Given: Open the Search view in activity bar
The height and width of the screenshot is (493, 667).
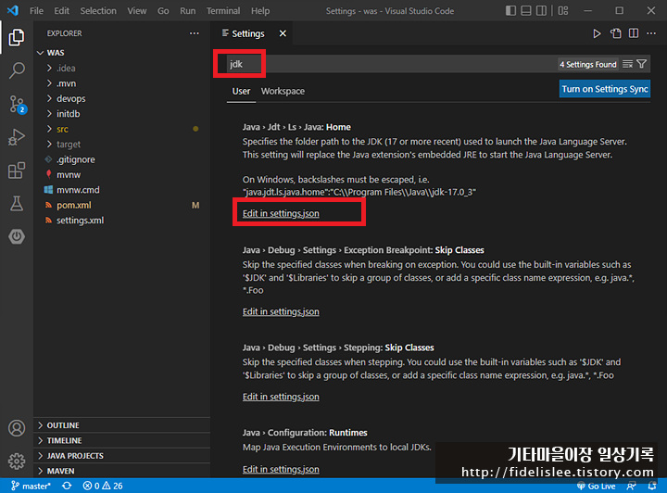Looking at the screenshot, I should point(17,70).
